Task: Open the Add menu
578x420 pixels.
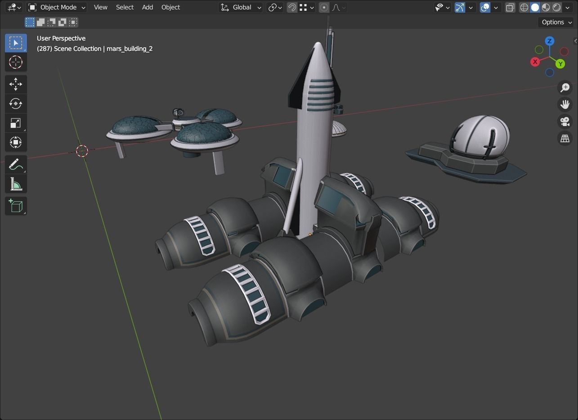Action: pyautogui.click(x=147, y=7)
